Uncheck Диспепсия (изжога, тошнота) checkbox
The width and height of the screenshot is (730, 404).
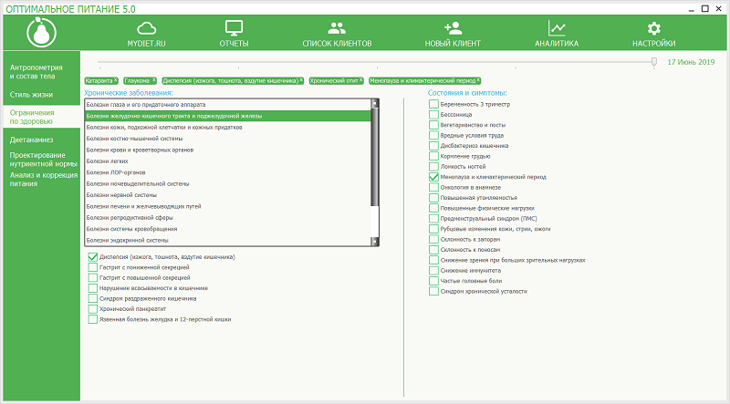click(x=93, y=257)
